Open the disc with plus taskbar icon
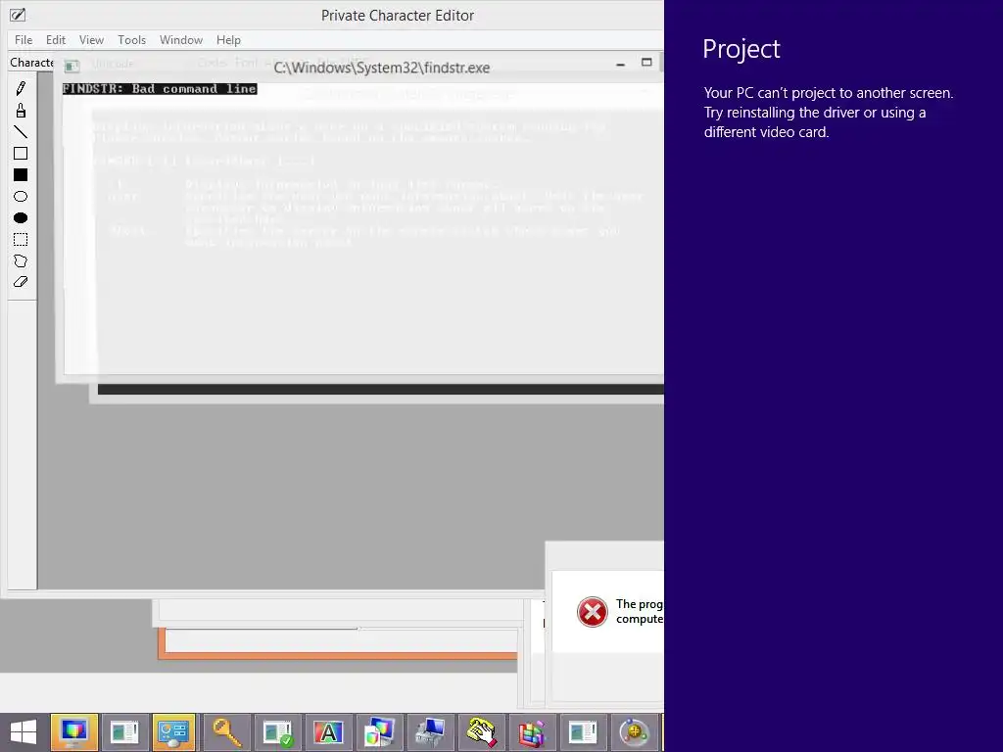 tap(634, 732)
